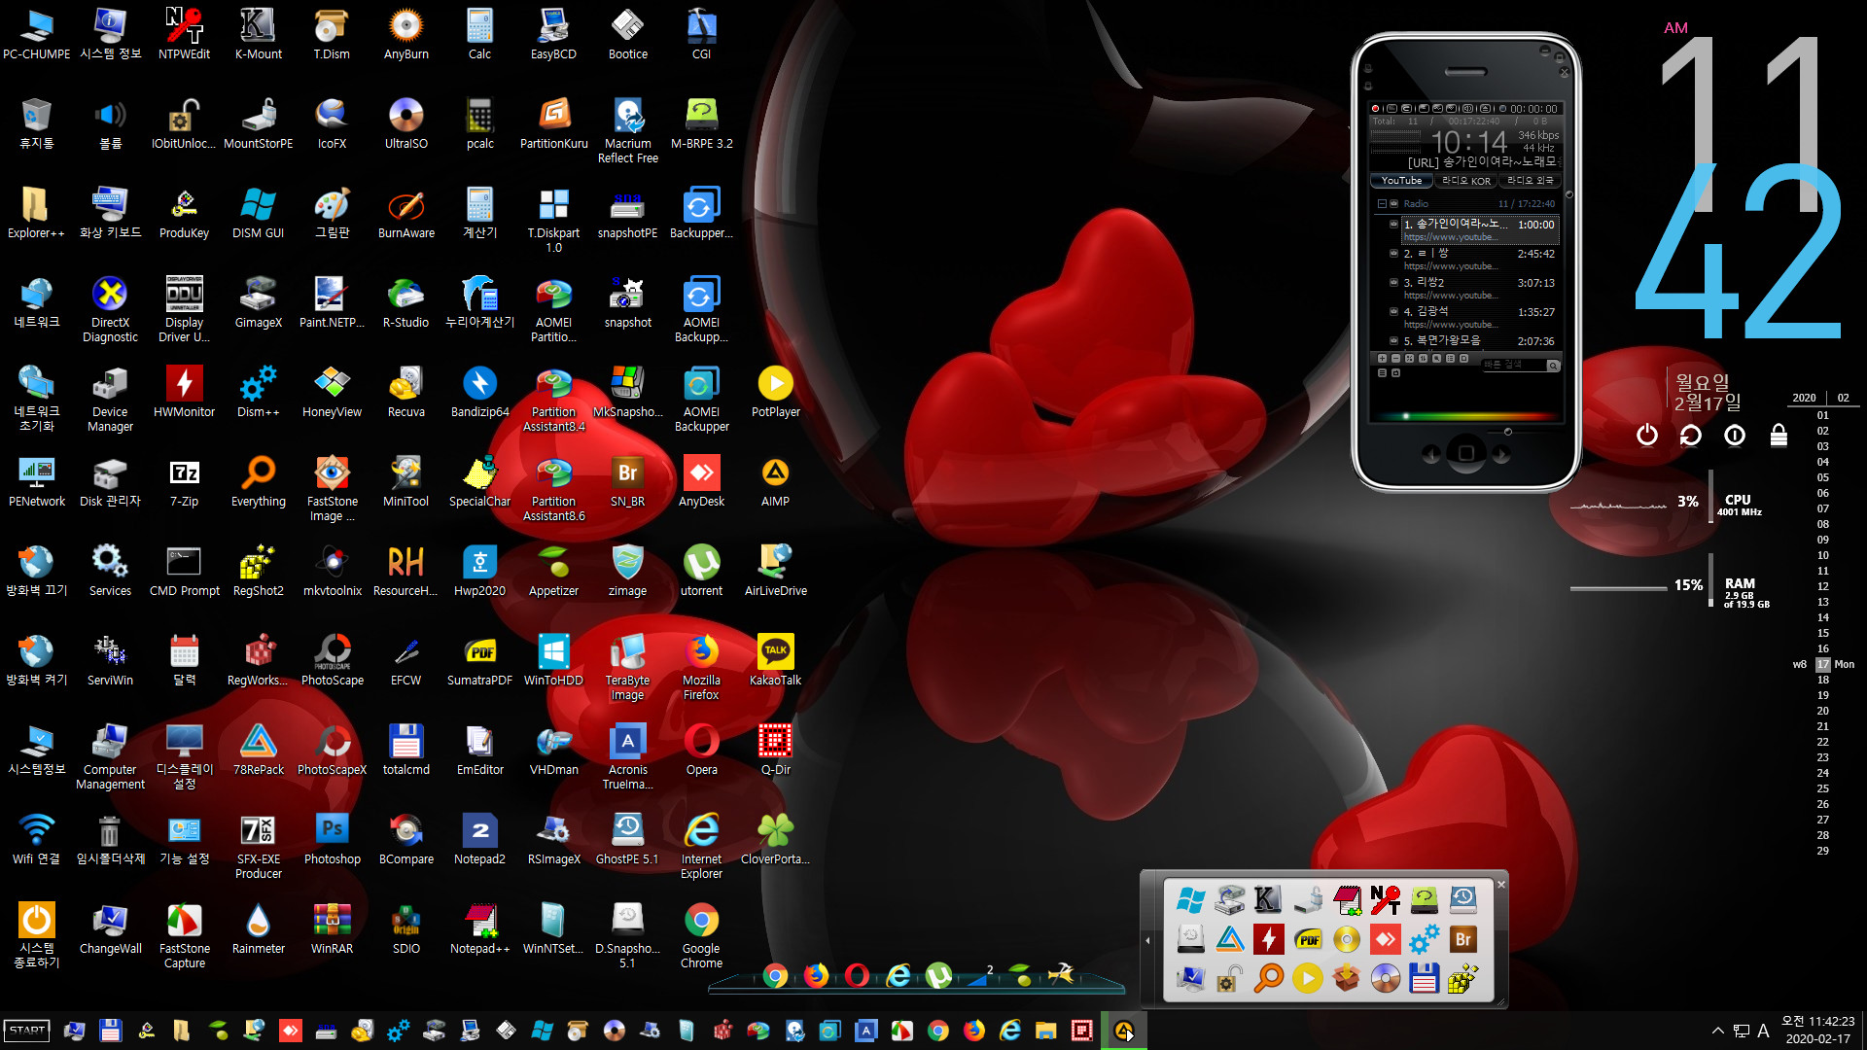Switch to YouTube tab in AIMP player

1401,181
